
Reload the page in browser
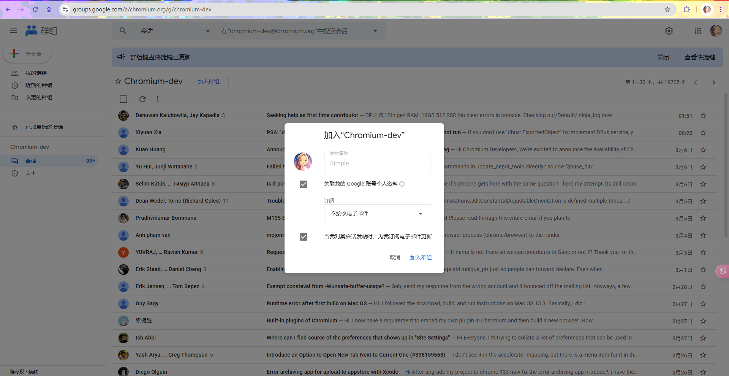tap(35, 10)
